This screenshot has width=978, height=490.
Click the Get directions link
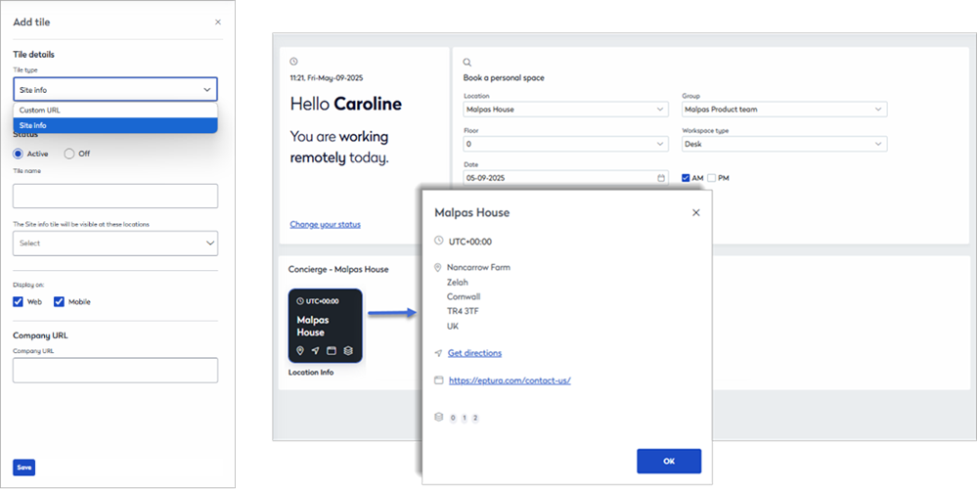pos(474,353)
